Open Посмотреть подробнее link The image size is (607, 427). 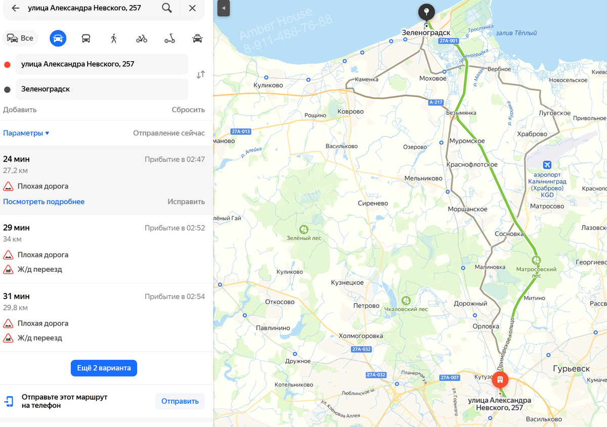click(x=44, y=202)
